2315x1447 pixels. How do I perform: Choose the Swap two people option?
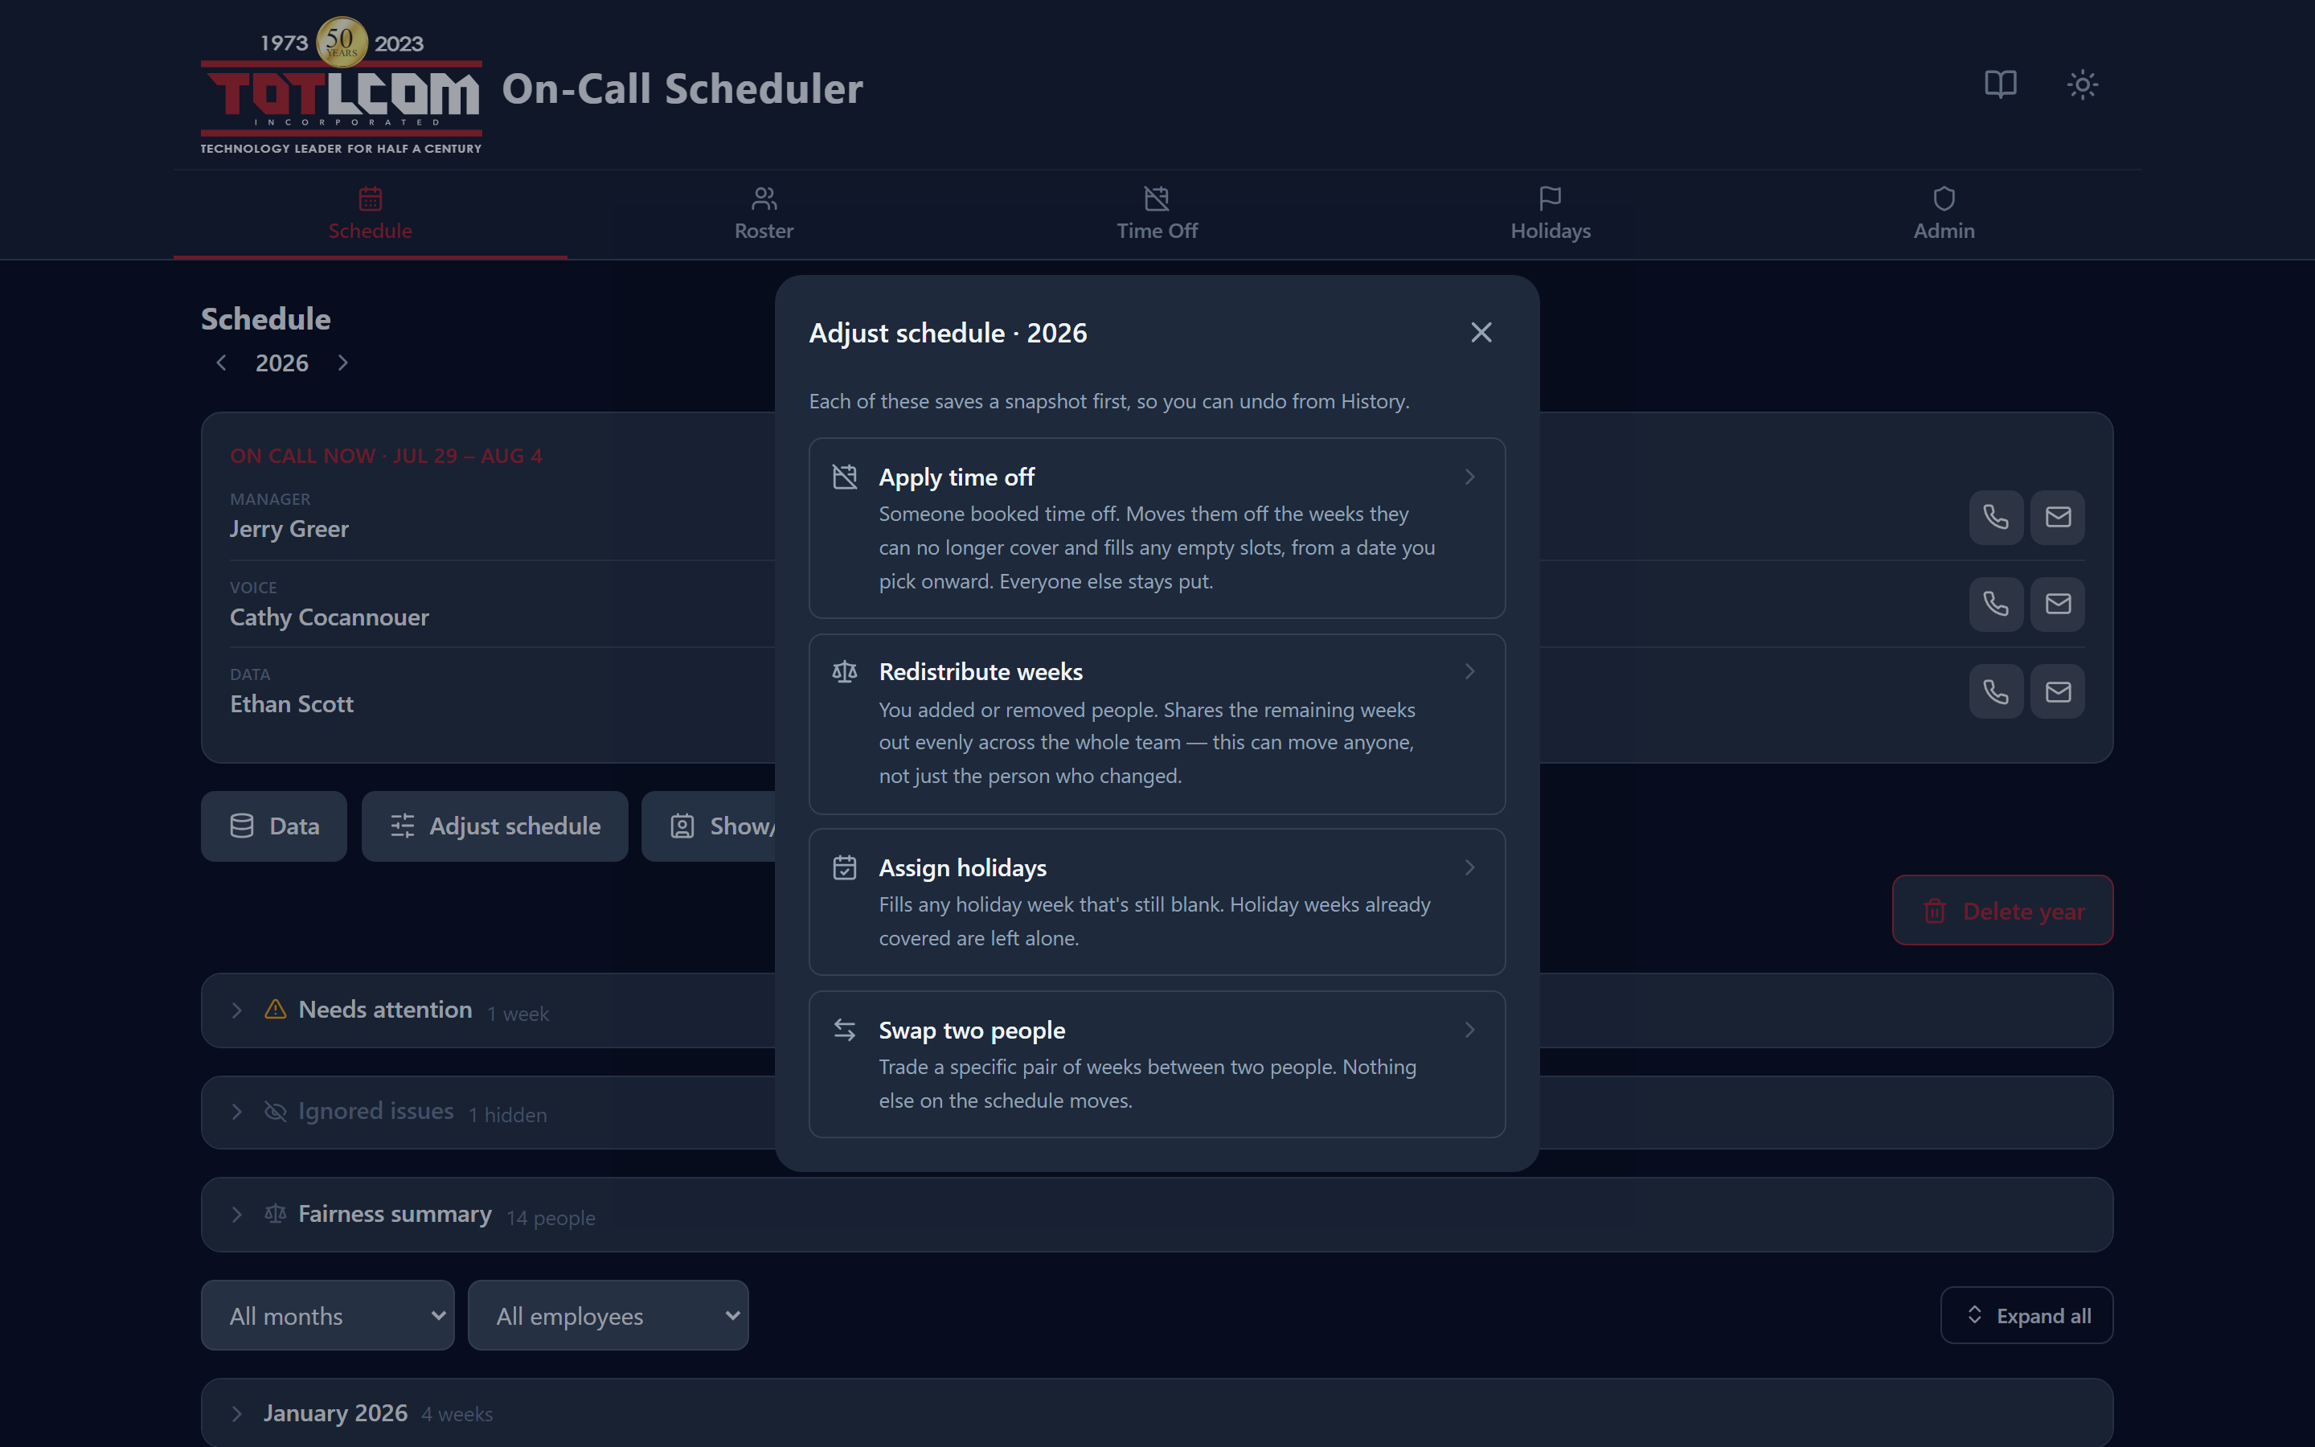(1157, 1064)
